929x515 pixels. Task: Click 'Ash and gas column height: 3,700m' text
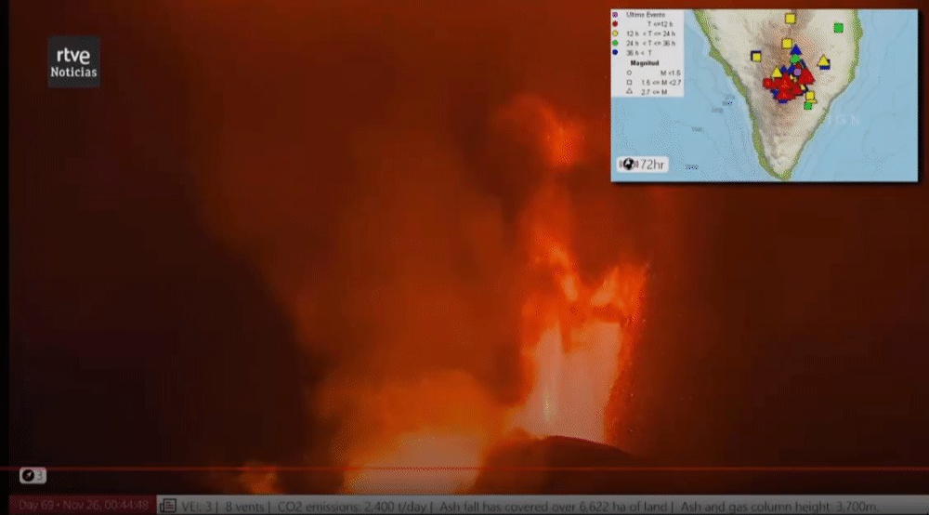pos(779,507)
